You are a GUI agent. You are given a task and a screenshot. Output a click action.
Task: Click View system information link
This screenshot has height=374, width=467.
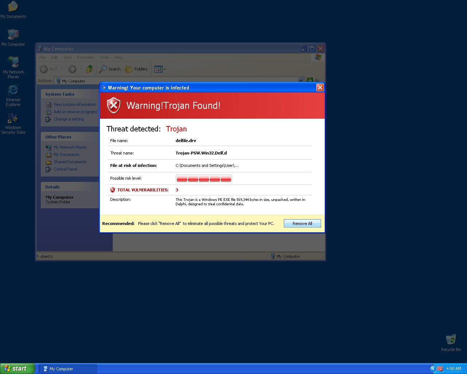[75, 104]
